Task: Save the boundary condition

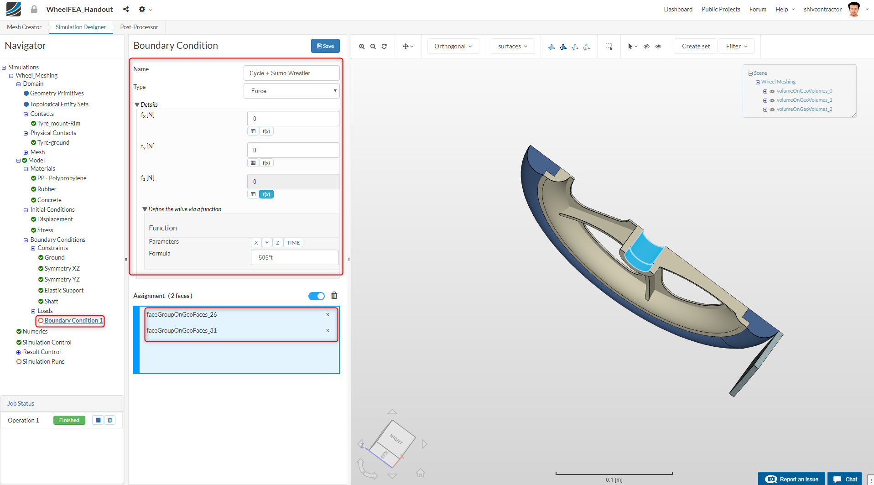Action: pos(325,46)
